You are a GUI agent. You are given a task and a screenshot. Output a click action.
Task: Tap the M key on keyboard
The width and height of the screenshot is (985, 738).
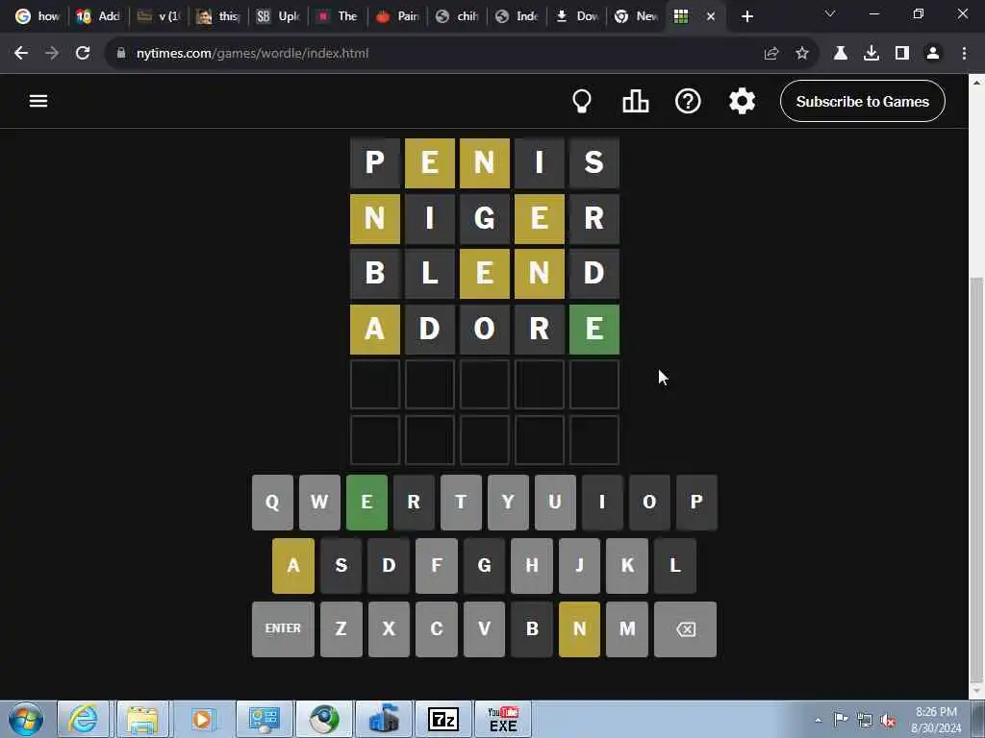coord(627,628)
